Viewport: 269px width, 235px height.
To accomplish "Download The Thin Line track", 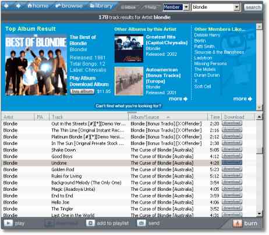I will (x=232, y=130).
